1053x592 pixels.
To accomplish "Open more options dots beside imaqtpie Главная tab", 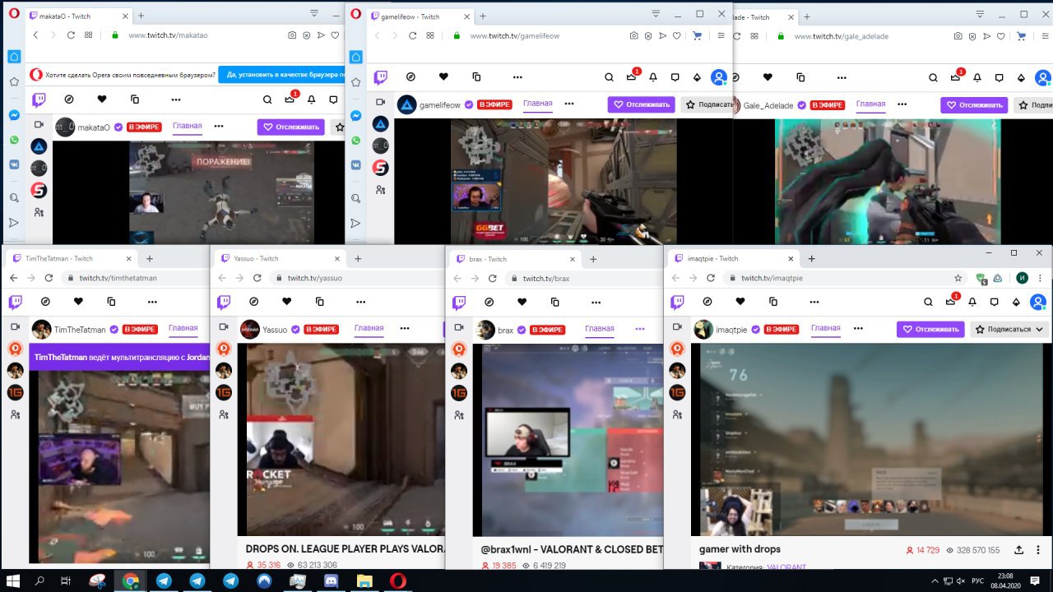I will 859,329.
